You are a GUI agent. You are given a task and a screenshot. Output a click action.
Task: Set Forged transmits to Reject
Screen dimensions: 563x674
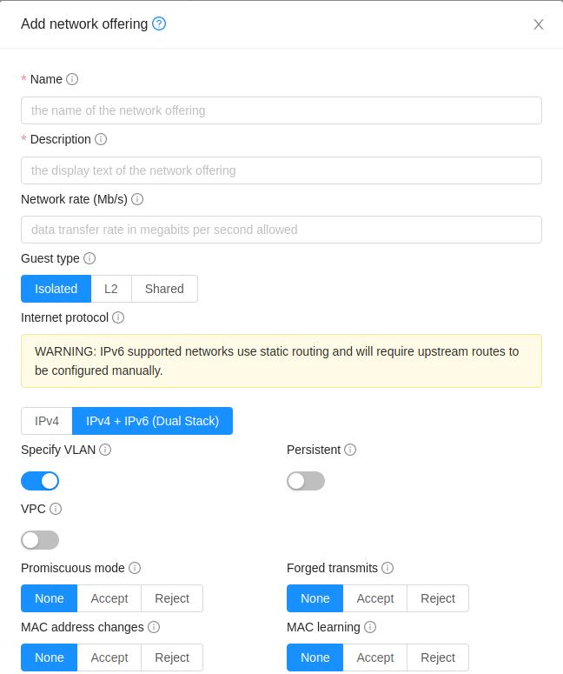point(438,598)
